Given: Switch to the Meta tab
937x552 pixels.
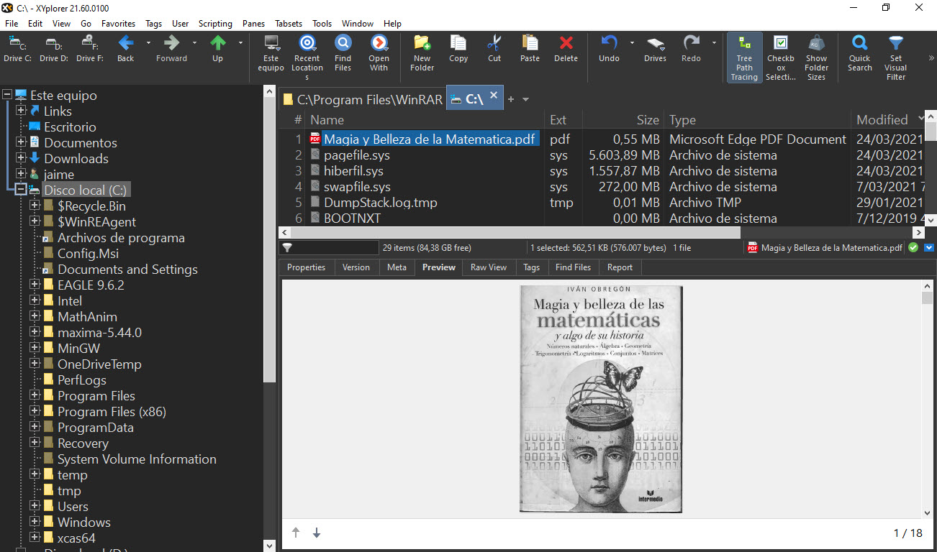Looking at the screenshot, I should pyautogui.click(x=397, y=267).
